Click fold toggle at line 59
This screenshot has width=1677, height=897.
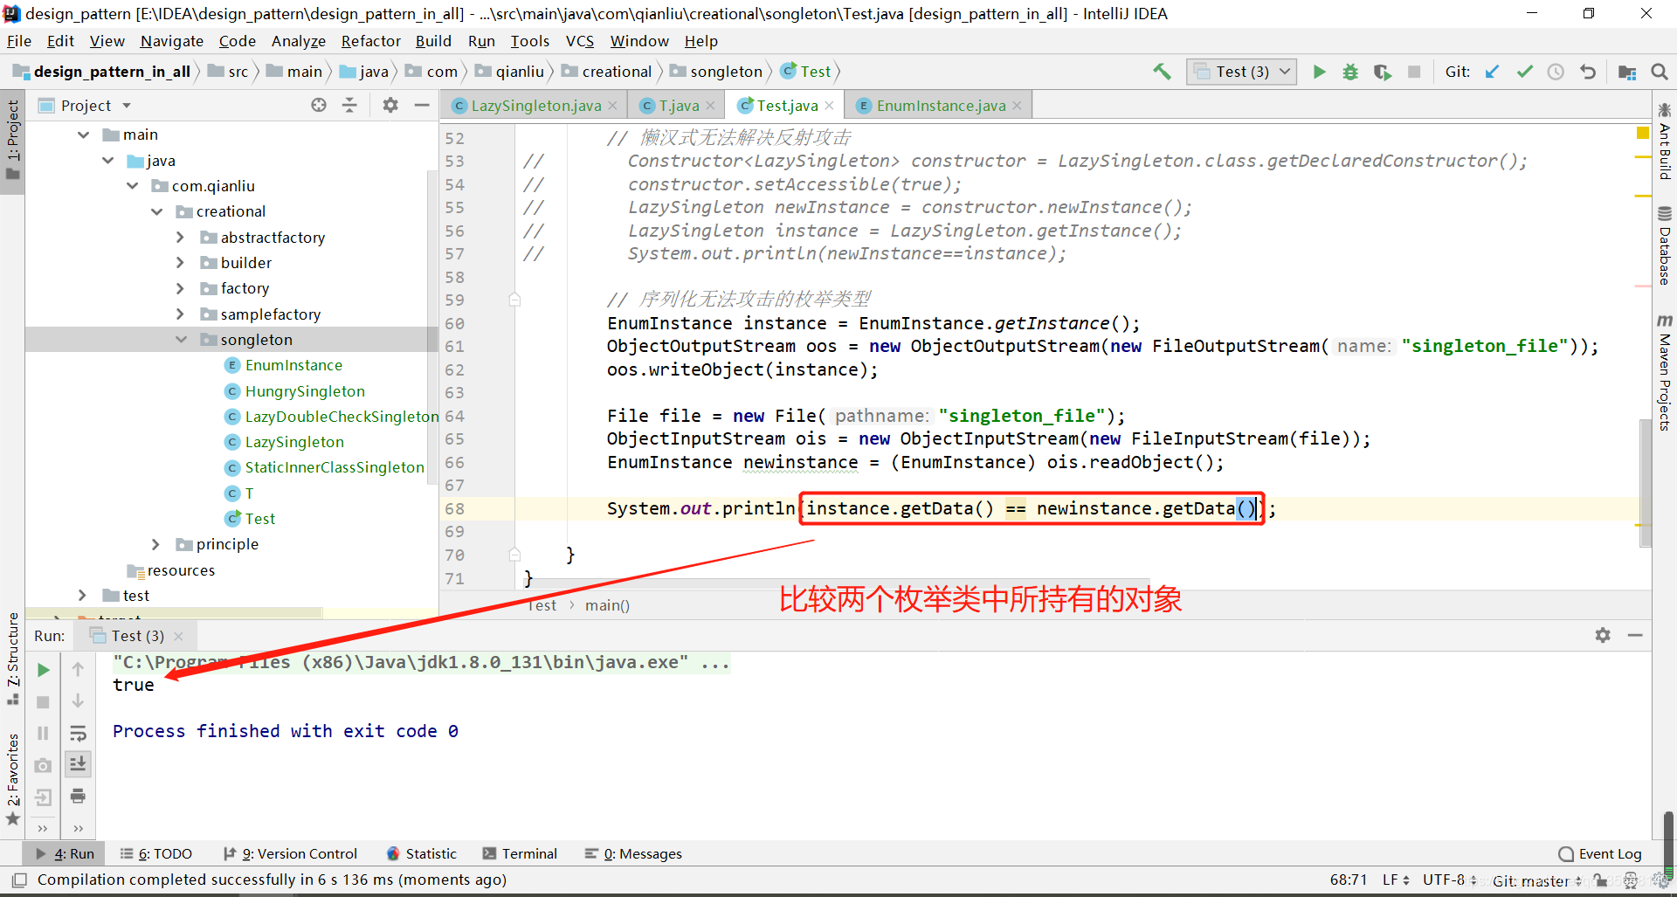[x=514, y=300]
